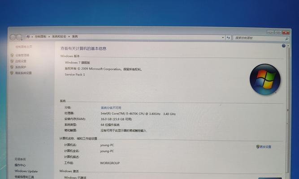
Task: Open 系统保护 in the sidebar
Action: click(x=21, y=67)
